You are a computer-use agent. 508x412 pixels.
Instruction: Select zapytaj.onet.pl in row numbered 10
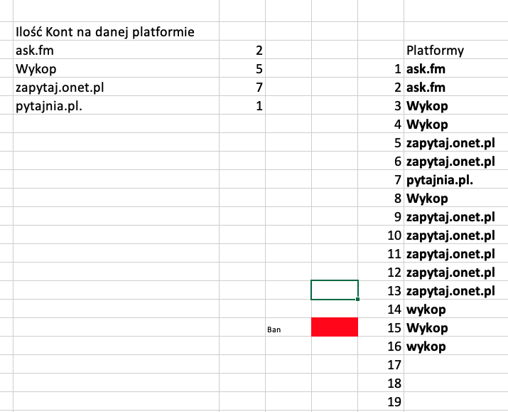[x=456, y=235]
